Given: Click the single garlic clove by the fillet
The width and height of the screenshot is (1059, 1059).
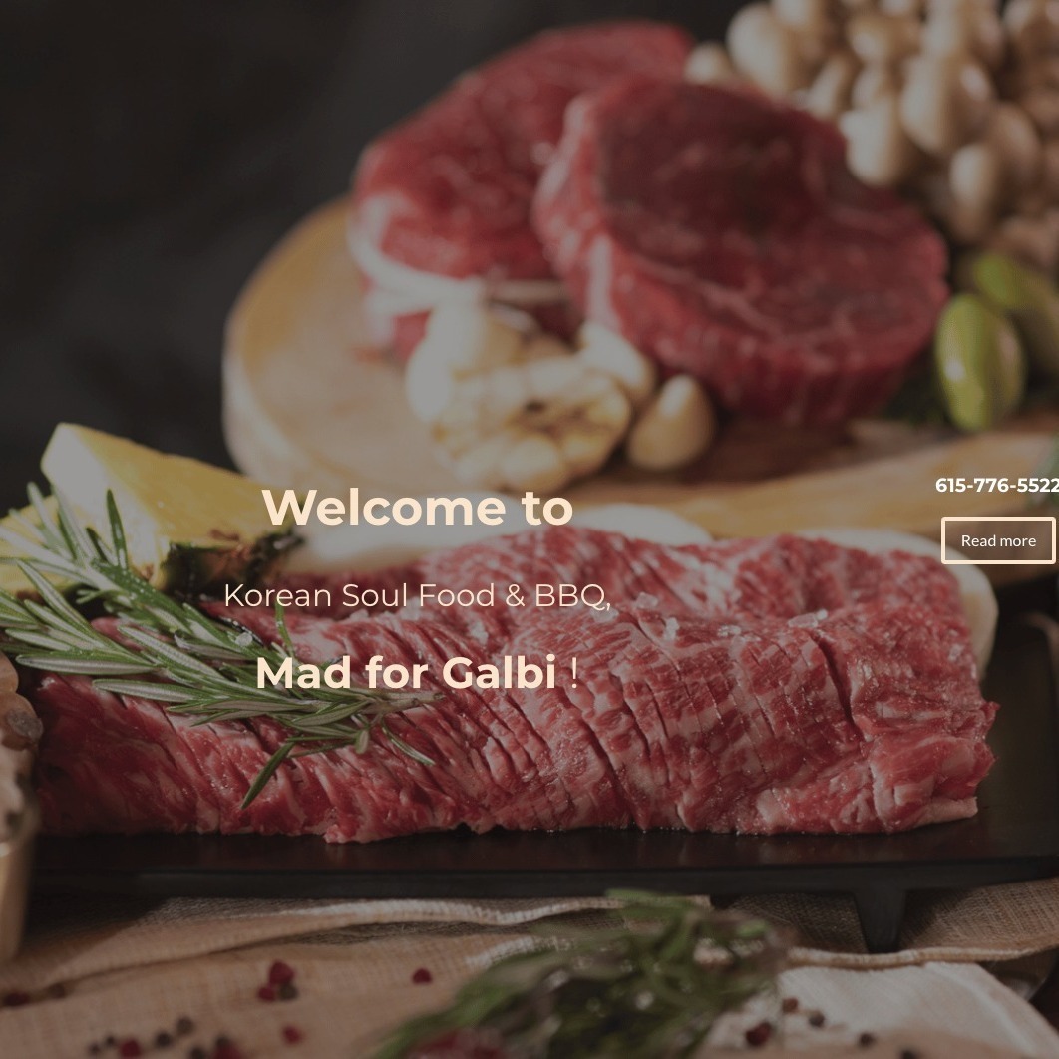Looking at the screenshot, I should click(671, 424).
